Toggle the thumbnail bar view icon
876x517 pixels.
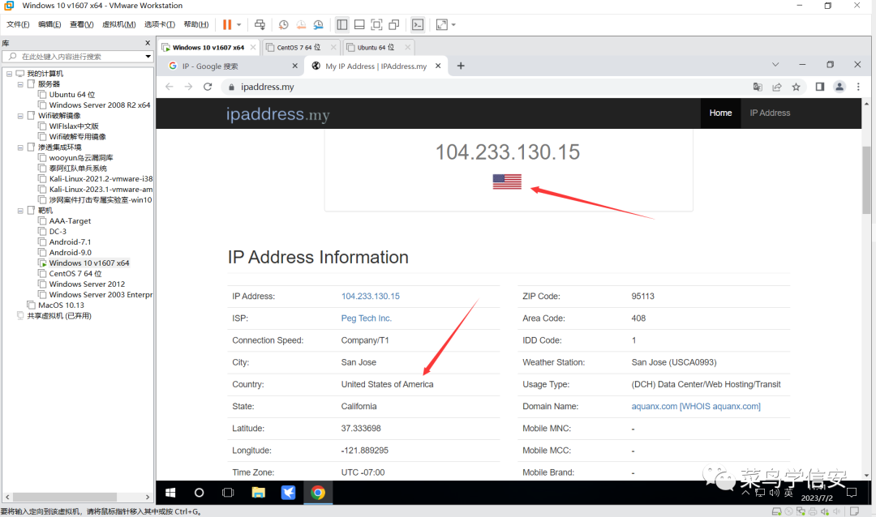359,24
